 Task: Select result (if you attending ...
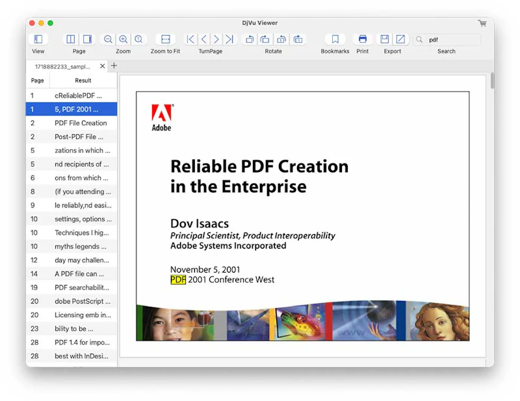coord(71,191)
